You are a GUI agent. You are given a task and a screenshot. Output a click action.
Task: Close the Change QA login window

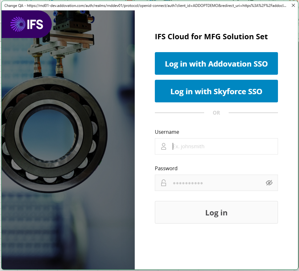click(293, 5)
